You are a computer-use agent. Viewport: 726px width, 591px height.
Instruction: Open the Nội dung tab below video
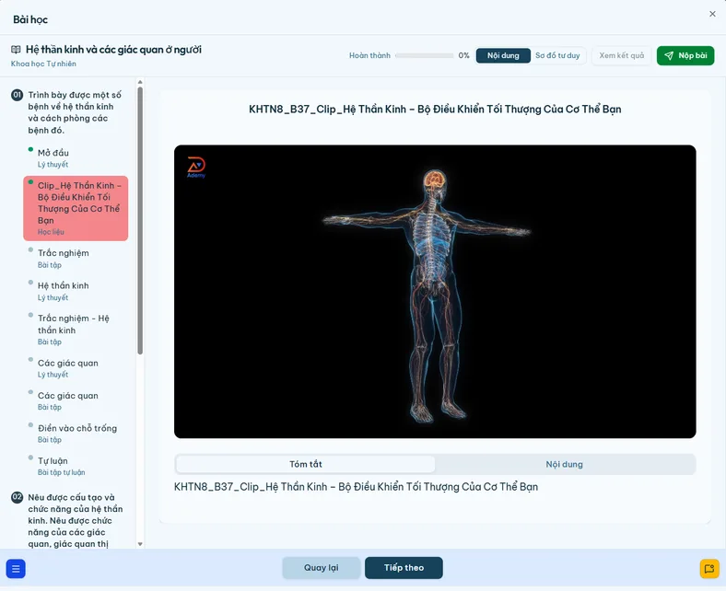[x=565, y=464]
